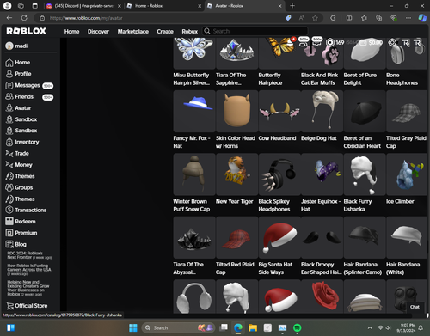Select the Home top navigation item
This screenshot has width=430, height=336.
[71, 31]
